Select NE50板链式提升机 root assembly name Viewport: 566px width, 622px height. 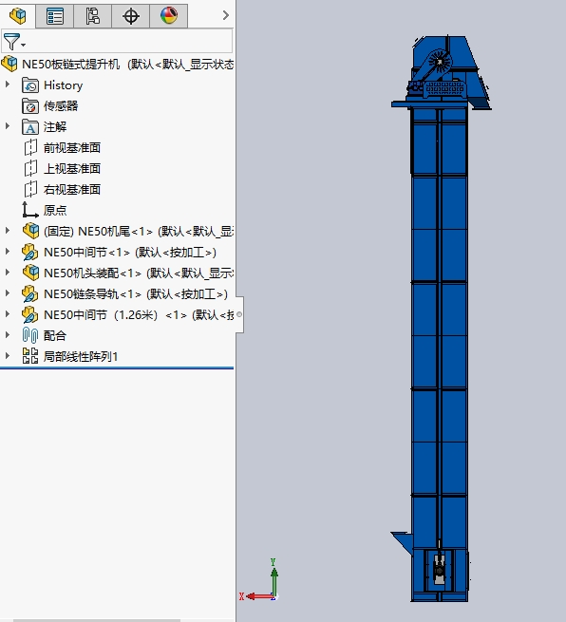click(x=70, y=64)
